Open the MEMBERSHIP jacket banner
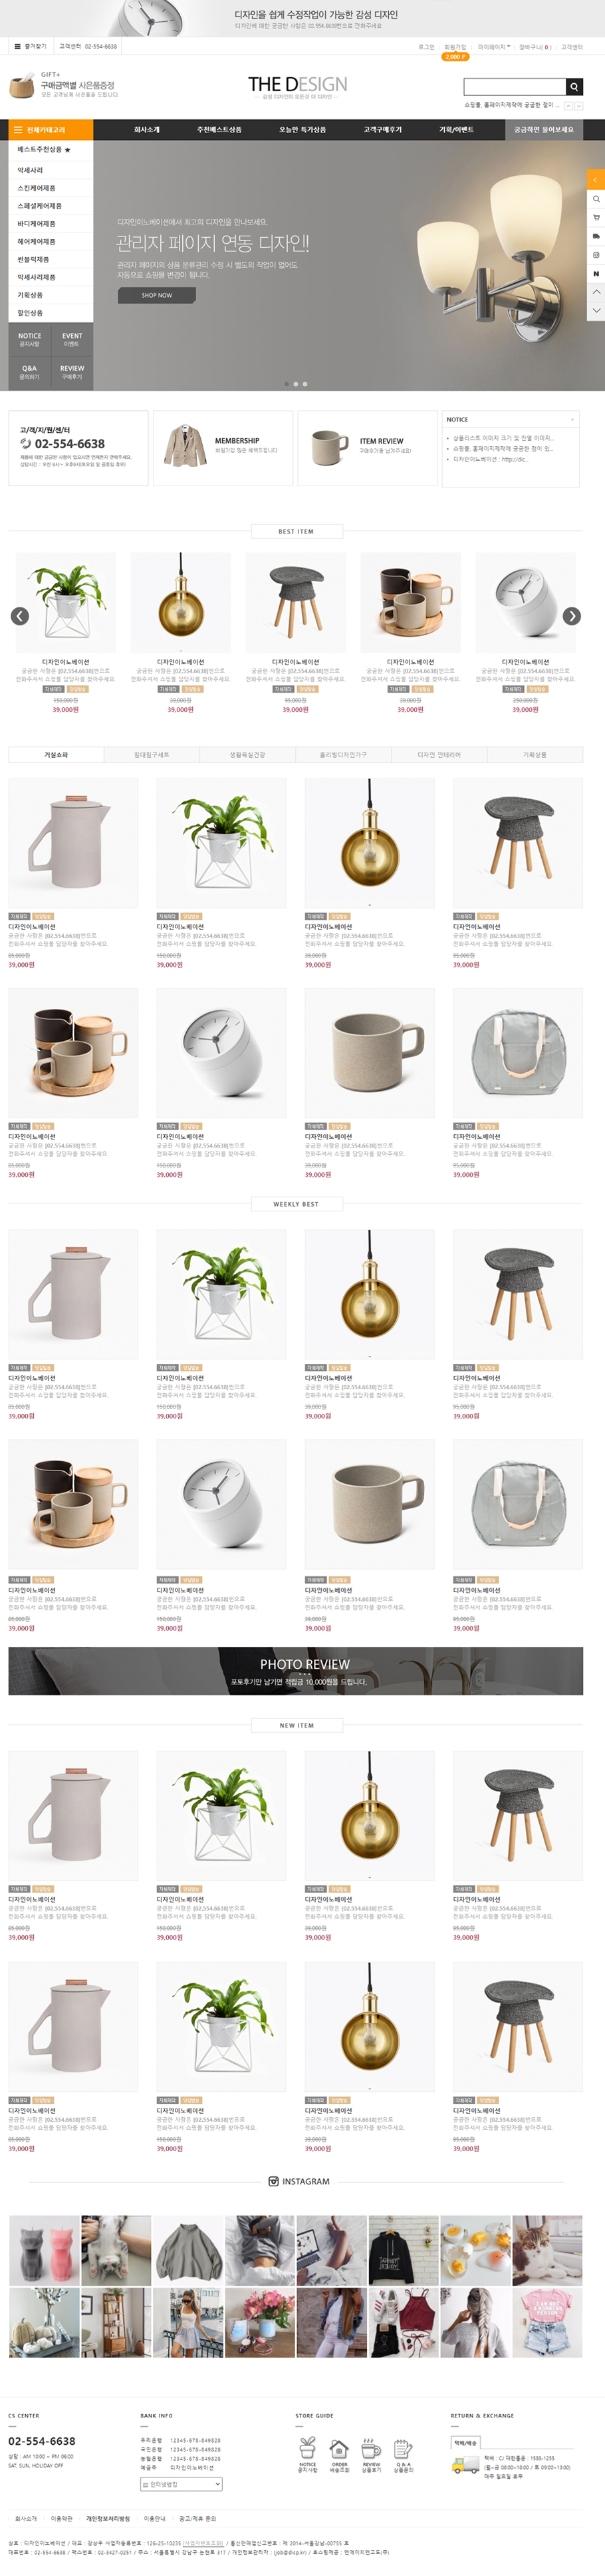The width and height of the screenshot is (605, 2576). [x=223, y=448]
